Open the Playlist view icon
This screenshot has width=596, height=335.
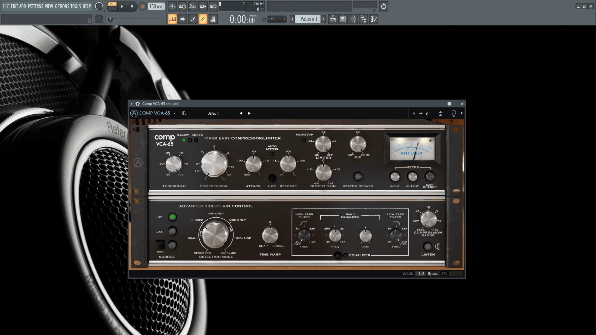[333, 19]
